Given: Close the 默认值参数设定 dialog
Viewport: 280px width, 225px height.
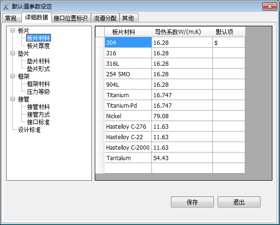Looking at the screenshot, I should 270,7.
